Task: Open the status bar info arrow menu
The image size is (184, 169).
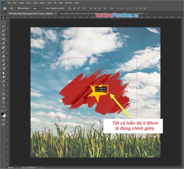Action: [43, 167]
